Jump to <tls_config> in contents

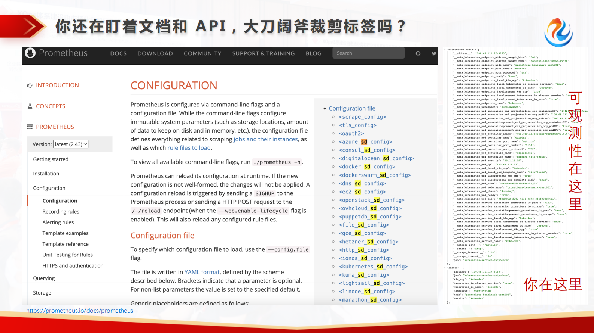(357, 125)
